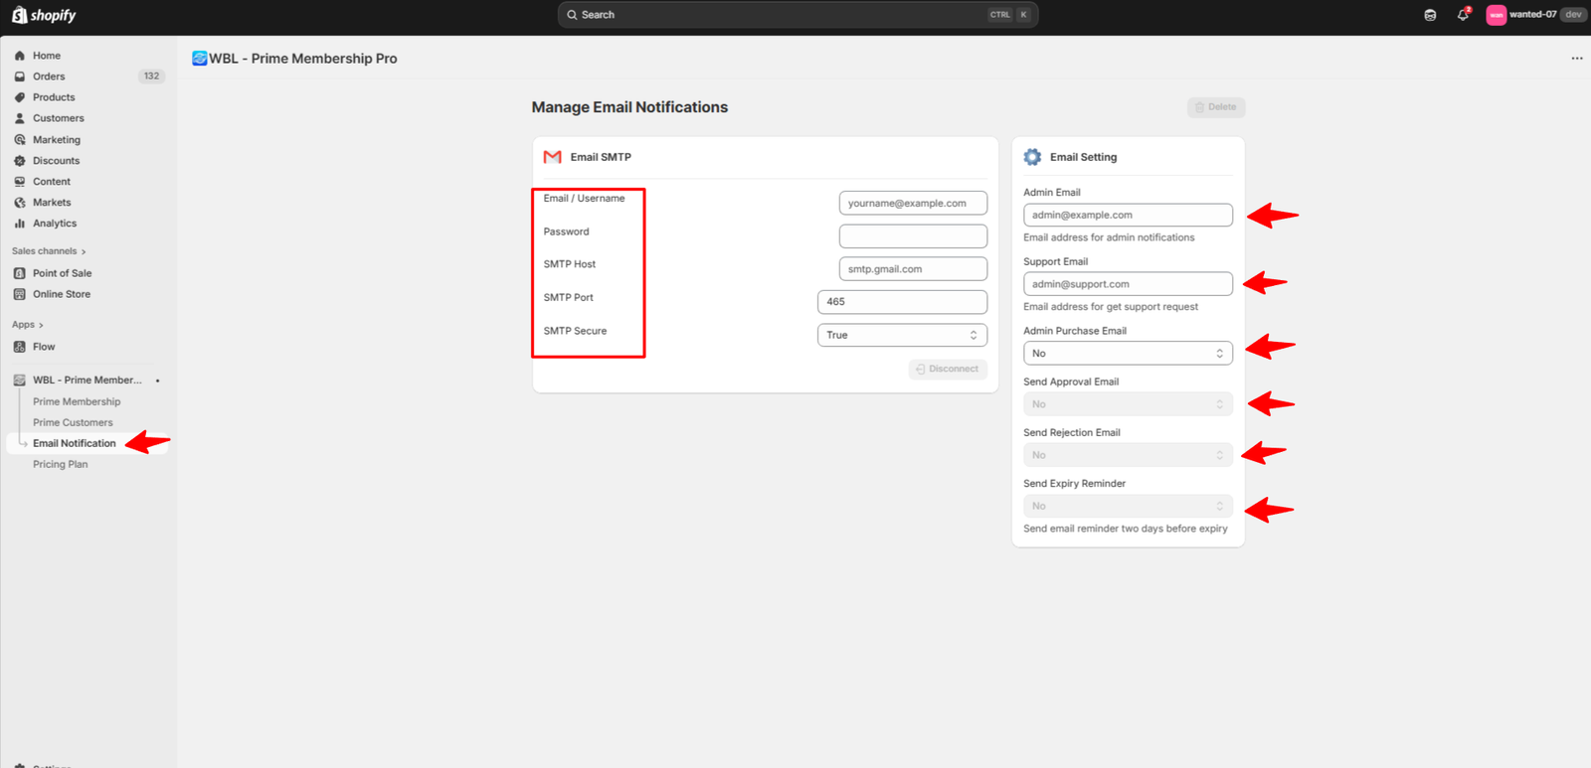
Task: Open the wanted-07 account menu
Action: (x=1535, y=15)
